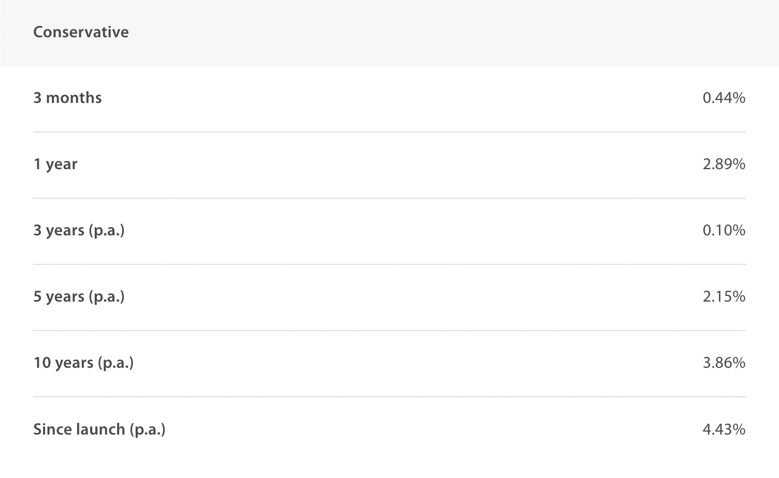This screenshot has width=779, height=478.
Task: Select the 10 years (p.a.) label
Action: pos(83,363)
